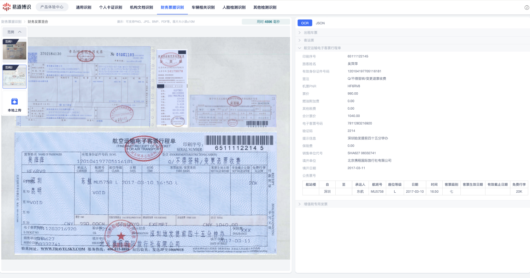Open the 其他检测识别 tab
This screenshot has height=278, width=530.
click(x=265, y=7)
